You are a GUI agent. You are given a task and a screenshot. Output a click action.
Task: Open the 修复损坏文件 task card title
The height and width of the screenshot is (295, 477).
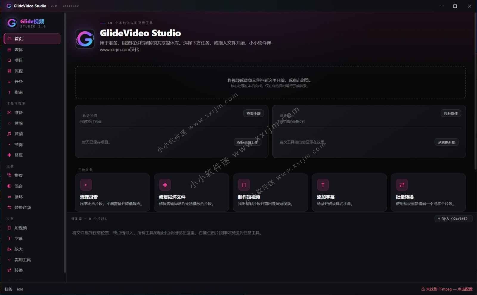tap(172, 197)
